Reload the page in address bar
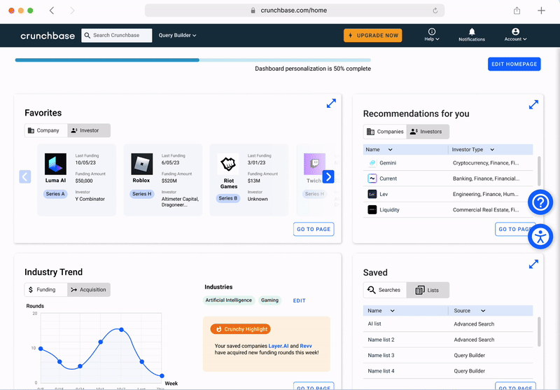The height and width of the screenshot is (390, 560). coord(435,11)
